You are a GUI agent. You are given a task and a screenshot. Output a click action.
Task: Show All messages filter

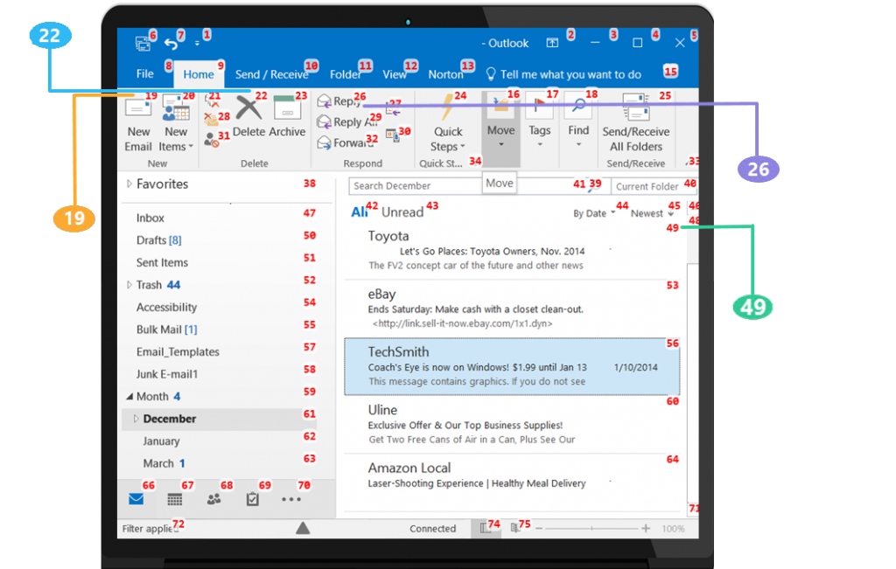pos(359,212)
